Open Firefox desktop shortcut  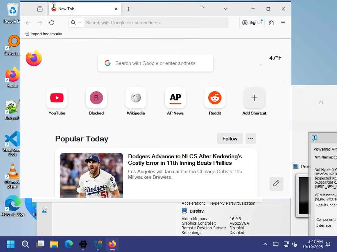(x=12, y=77)
